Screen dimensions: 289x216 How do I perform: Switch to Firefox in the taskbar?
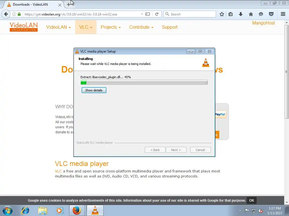coord(77,210)
